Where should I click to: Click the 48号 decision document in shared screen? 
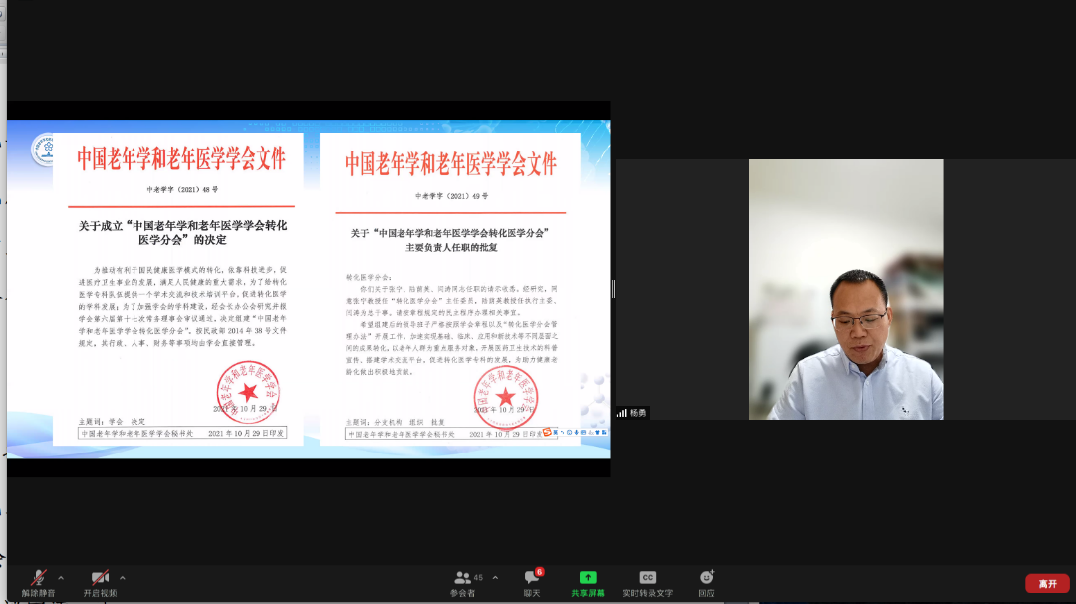click(x=178, y=289)
